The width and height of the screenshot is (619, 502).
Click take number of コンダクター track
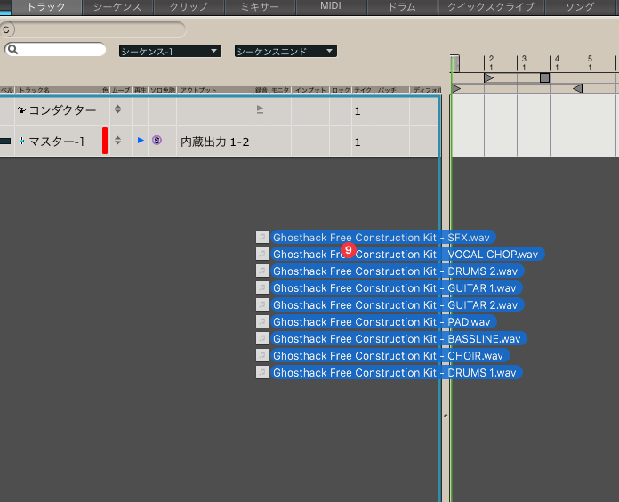(358, 111)
